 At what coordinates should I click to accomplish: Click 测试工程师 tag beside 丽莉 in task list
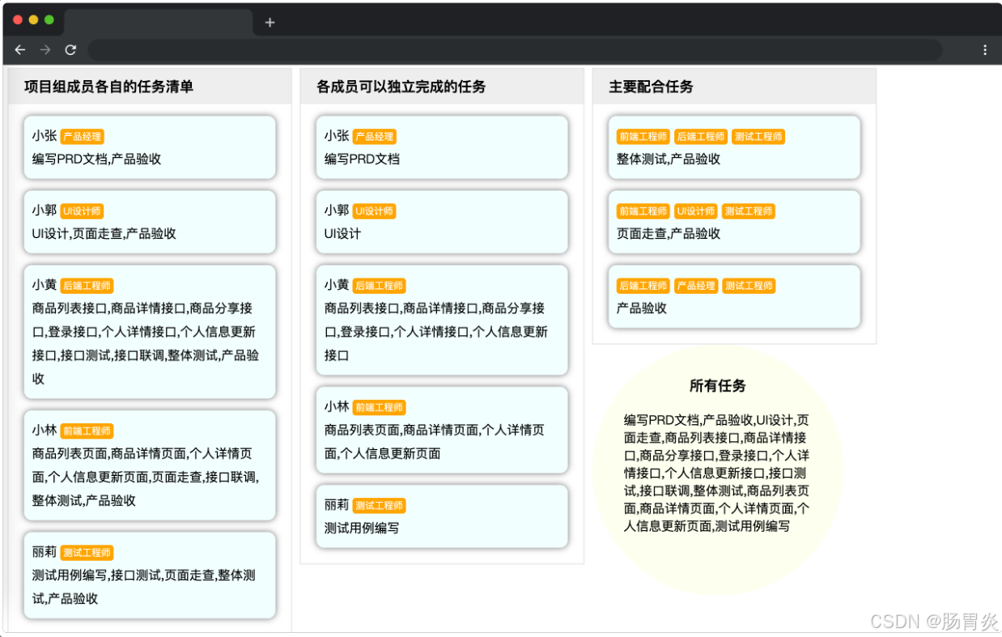coord(87,553)
